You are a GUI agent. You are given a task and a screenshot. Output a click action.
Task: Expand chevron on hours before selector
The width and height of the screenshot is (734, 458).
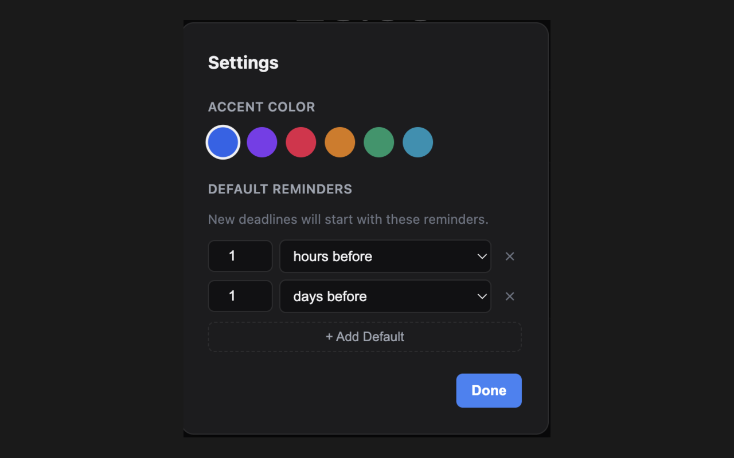pos(482,256)
